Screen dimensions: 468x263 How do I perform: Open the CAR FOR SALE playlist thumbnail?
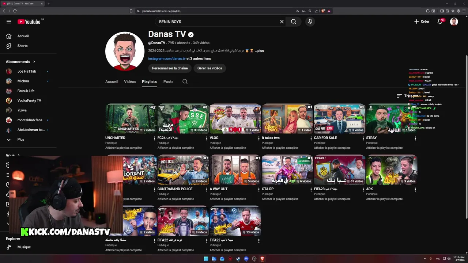pos(339,119)
